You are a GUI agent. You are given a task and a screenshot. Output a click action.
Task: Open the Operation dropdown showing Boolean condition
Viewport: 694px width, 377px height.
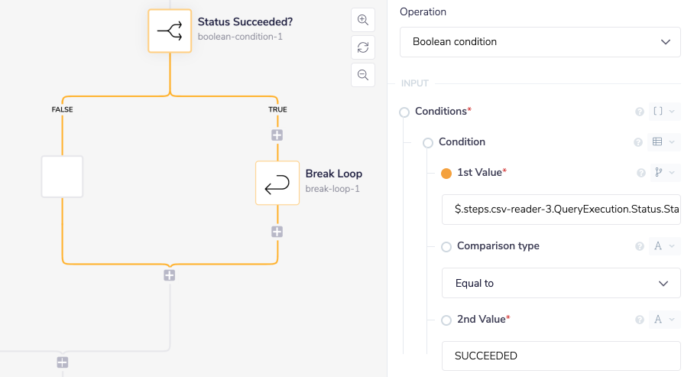pos(540,42)
